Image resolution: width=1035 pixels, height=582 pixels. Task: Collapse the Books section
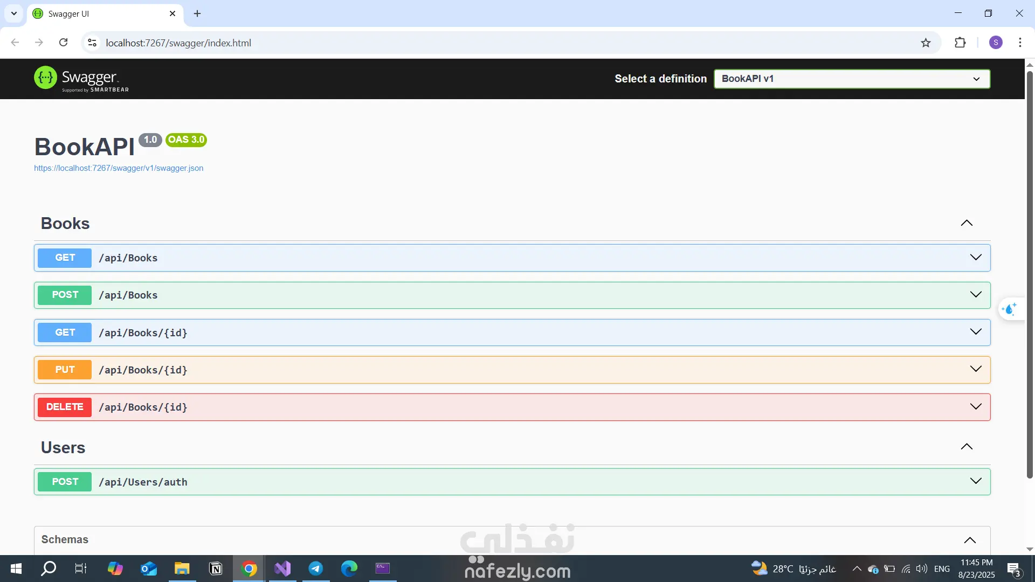coord(967,223)
